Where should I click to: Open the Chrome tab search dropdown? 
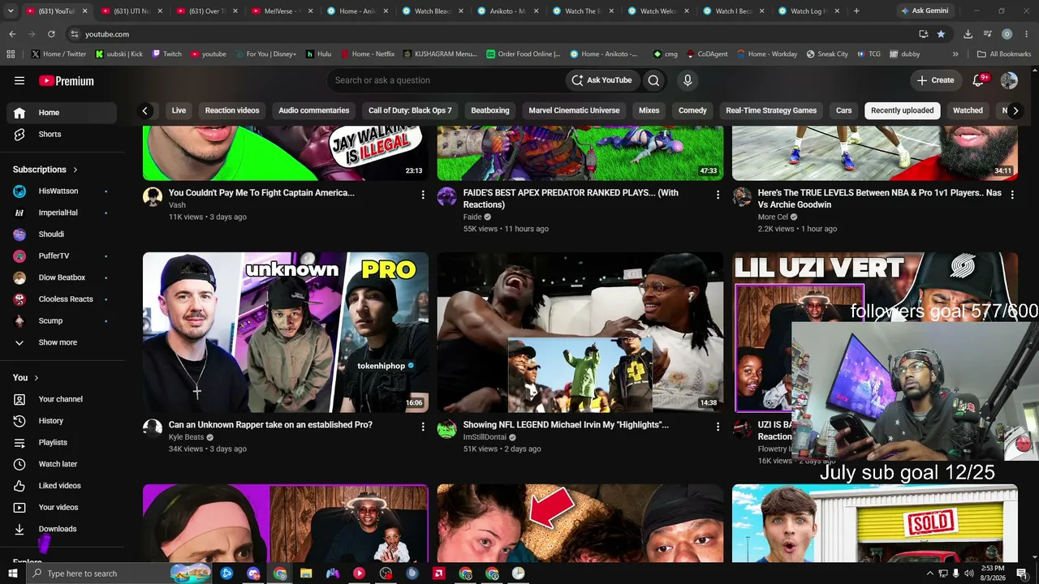11,11
